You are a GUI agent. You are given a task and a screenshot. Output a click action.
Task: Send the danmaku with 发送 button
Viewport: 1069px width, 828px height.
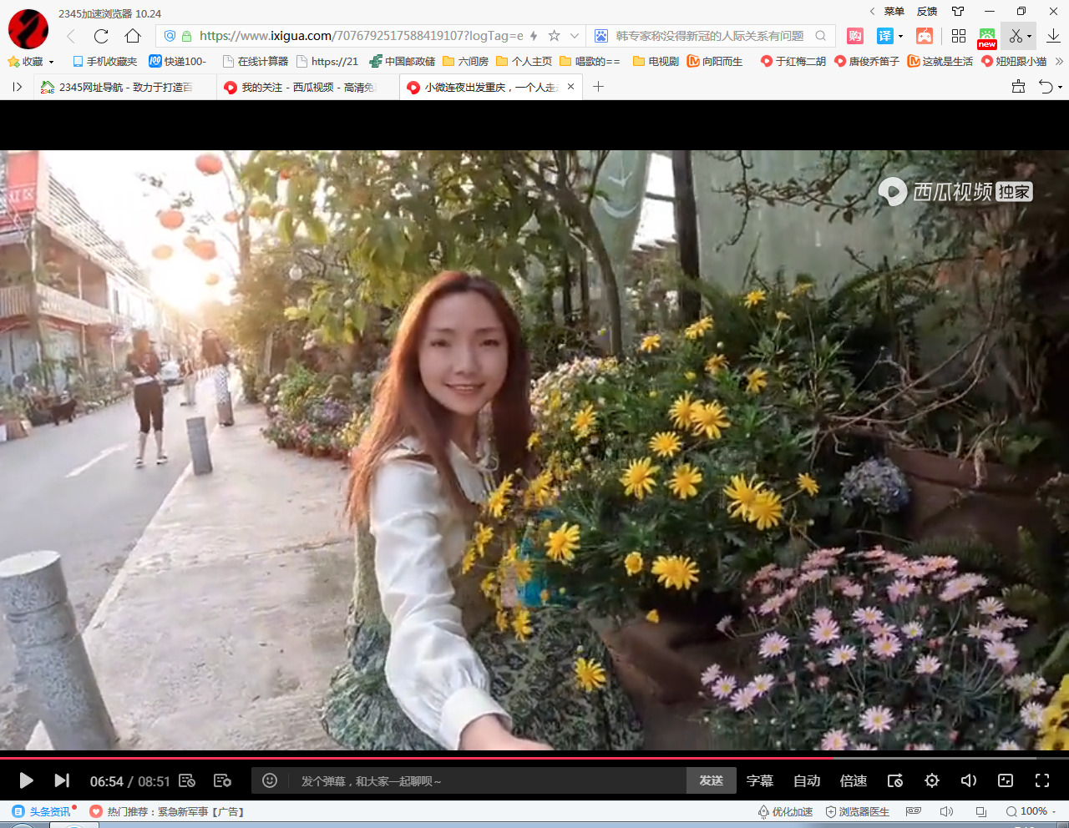coord(712,780)
